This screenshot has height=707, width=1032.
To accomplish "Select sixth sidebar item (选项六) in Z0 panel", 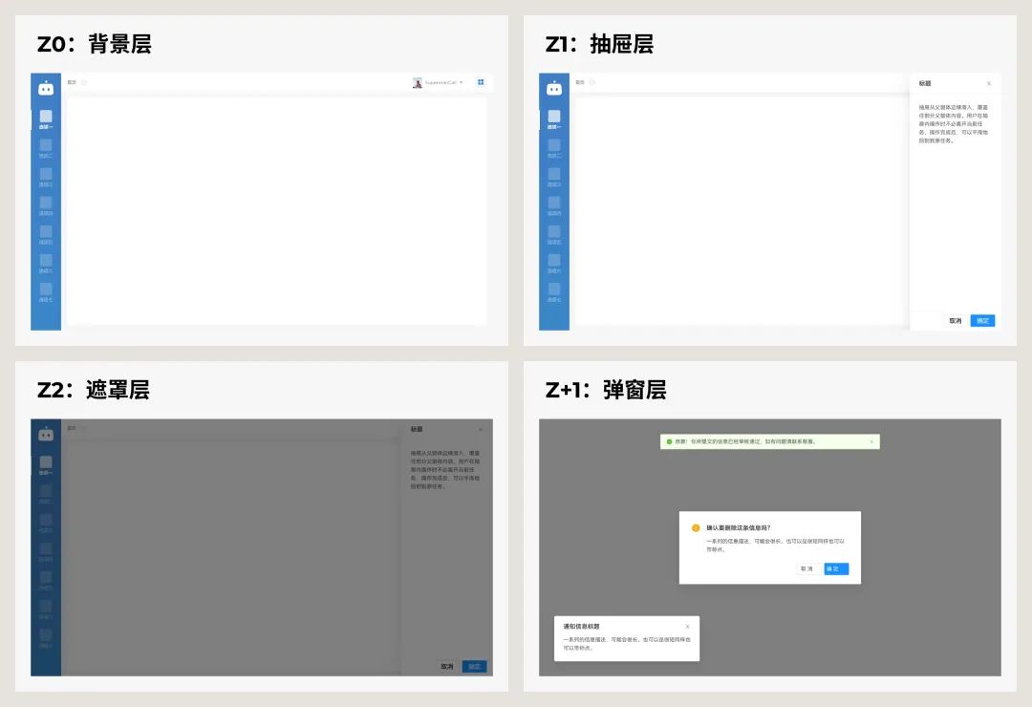I will point(46,264).
